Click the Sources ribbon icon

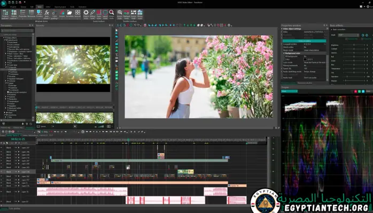click(77, 14)
